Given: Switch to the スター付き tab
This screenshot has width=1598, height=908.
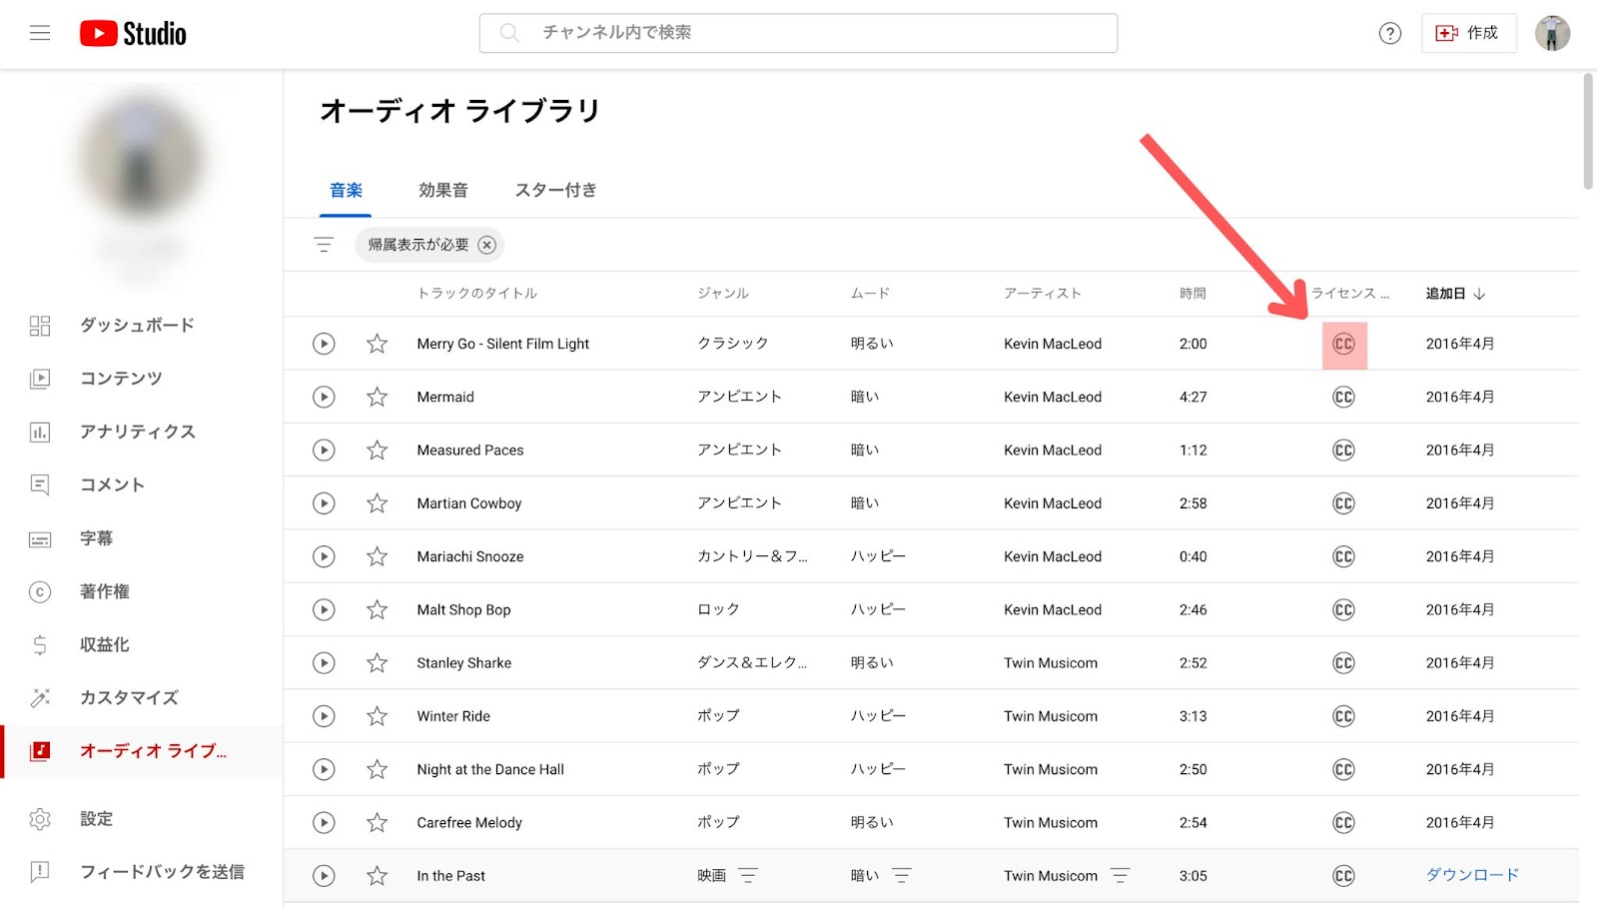Looking at the screenshot, I should pyautogui.click(x=555, y=190).
